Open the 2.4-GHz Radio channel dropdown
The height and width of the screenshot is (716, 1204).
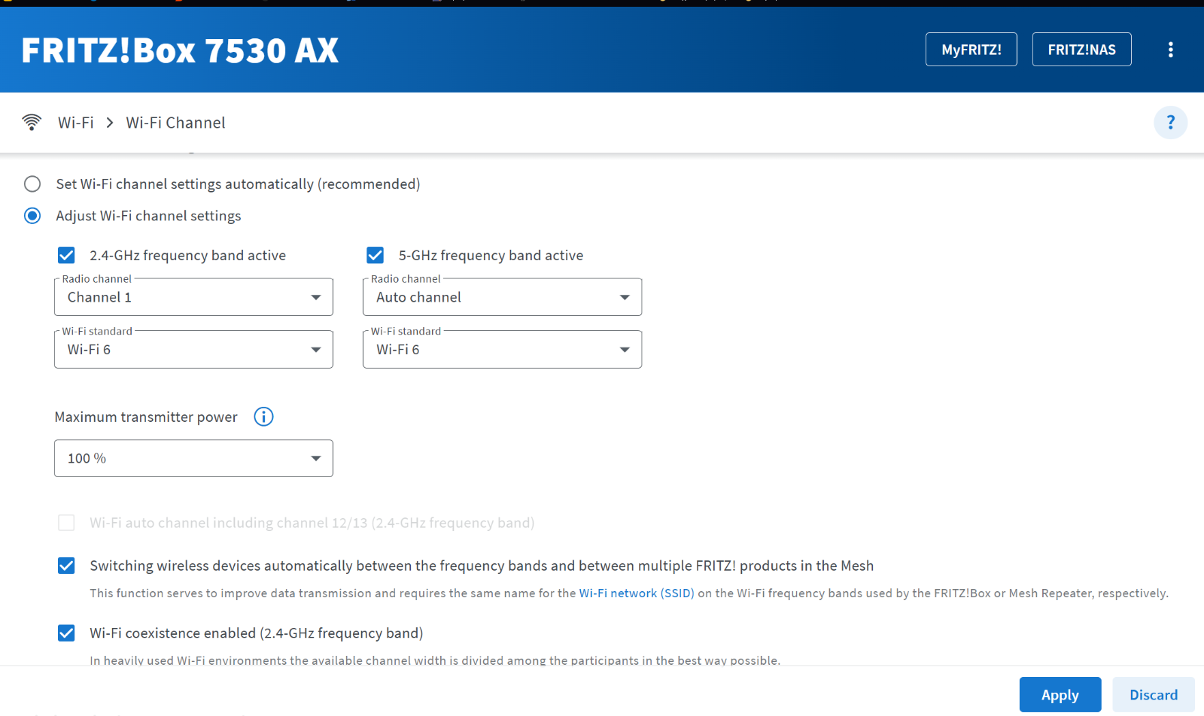193,297
